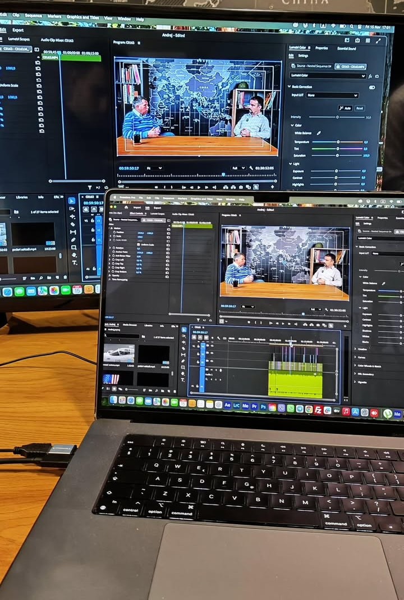Toggle the Position stopwatch on the laptop
This screenshot has height=600, width=404.
coord(114,232)
